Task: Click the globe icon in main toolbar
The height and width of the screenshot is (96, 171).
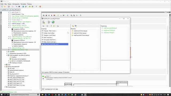Action: click(26, 7)
